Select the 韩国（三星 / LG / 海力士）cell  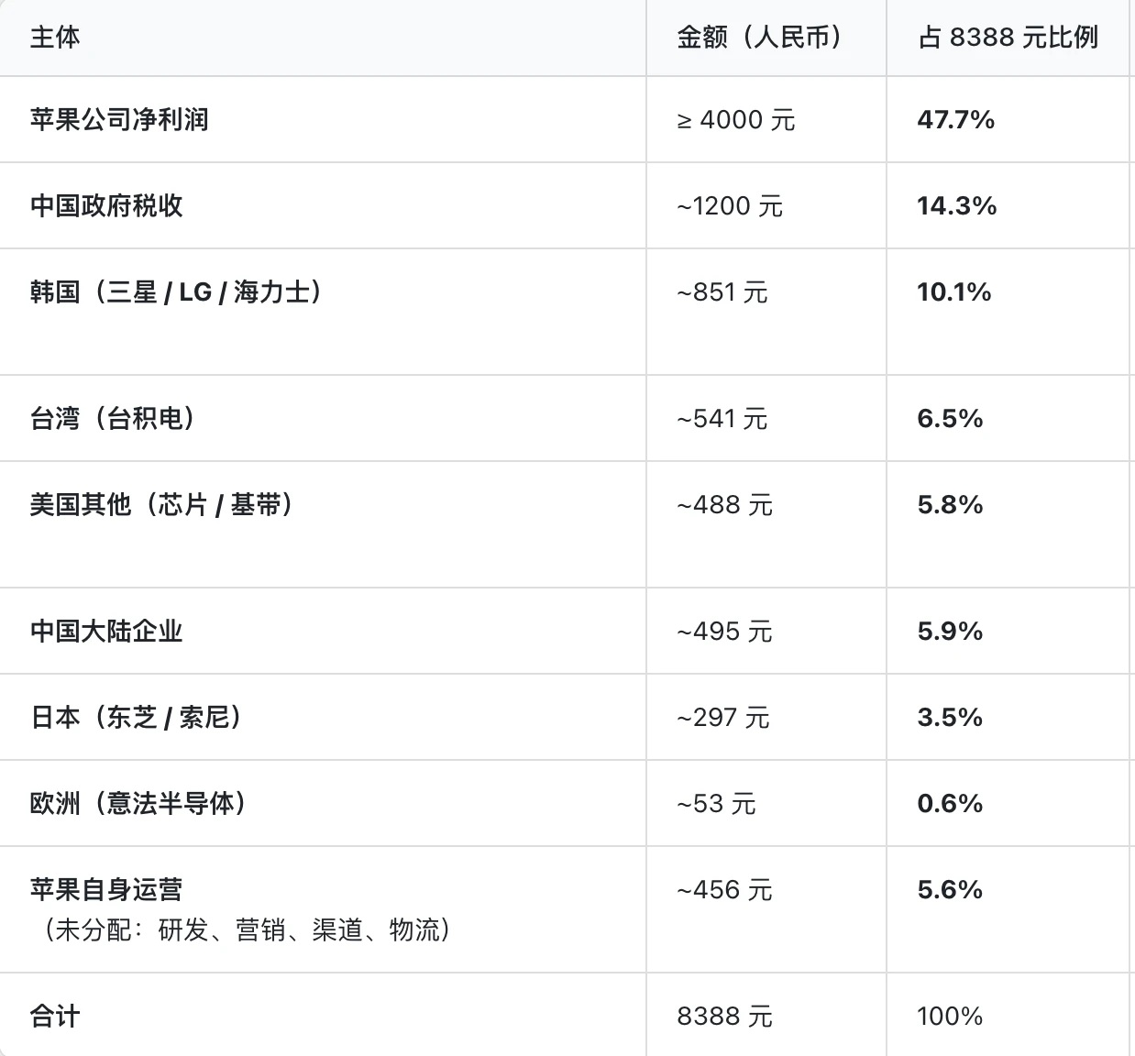[176, 292]
